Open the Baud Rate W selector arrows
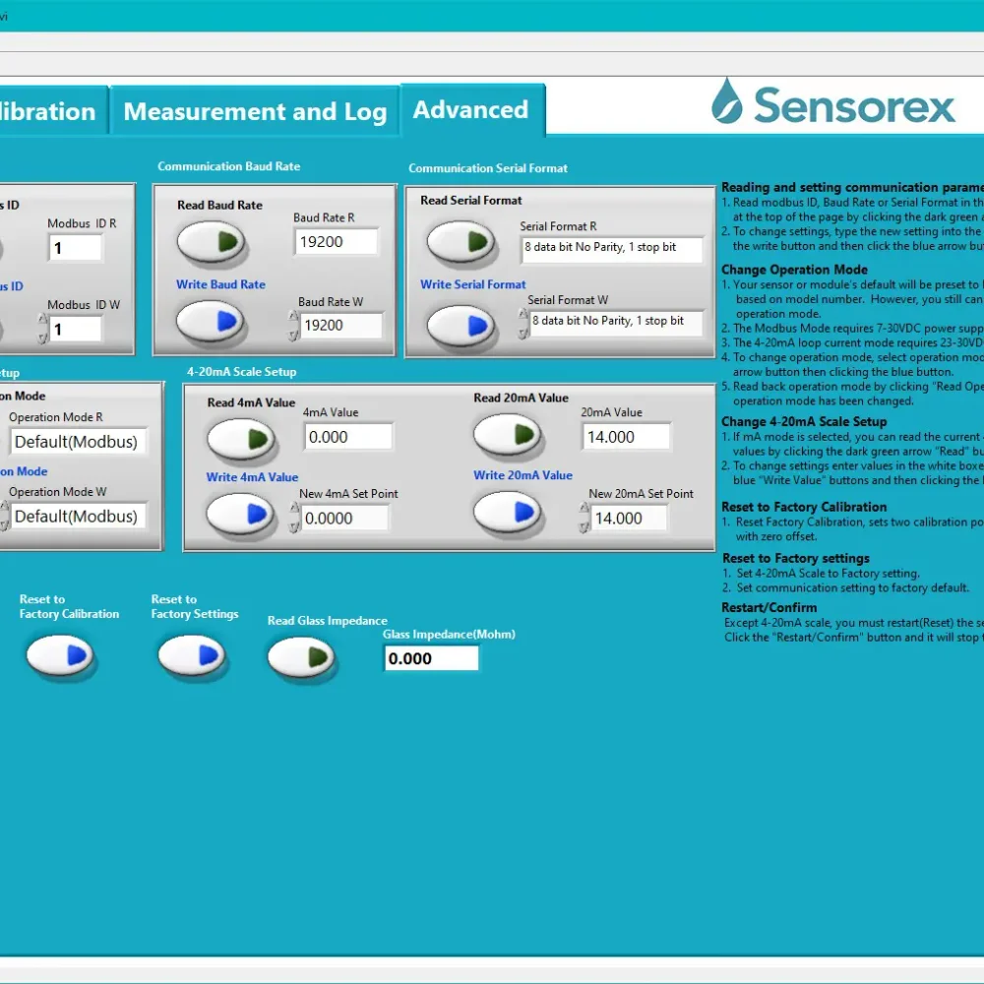This screenshot has height=984, width=984. pos(293,326)
